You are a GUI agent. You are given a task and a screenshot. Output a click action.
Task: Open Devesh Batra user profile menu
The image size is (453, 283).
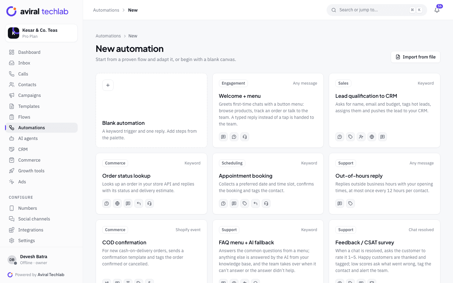coord(42,259)
